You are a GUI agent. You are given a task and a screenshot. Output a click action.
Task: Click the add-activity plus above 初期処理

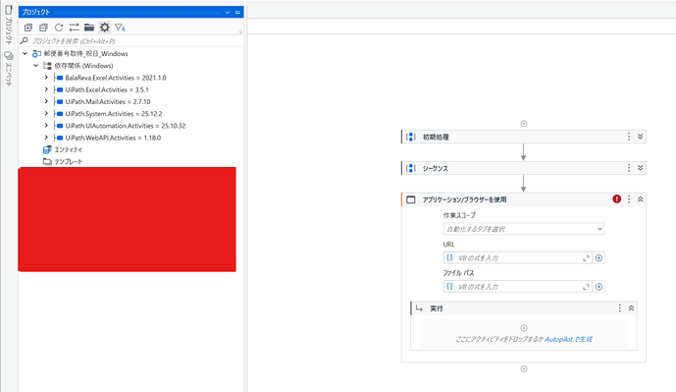(524, 124)
